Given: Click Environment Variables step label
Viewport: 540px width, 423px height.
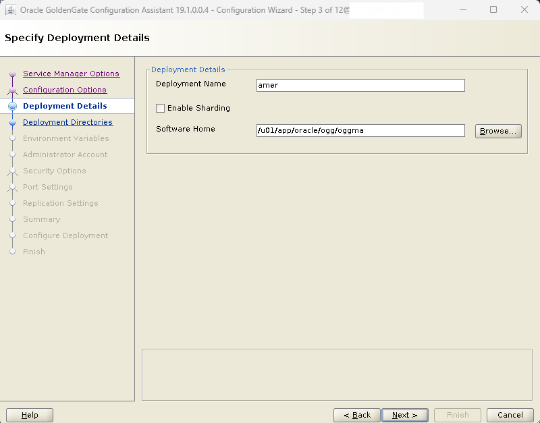Looking at the screenshot, I should [x=65, y=138].
